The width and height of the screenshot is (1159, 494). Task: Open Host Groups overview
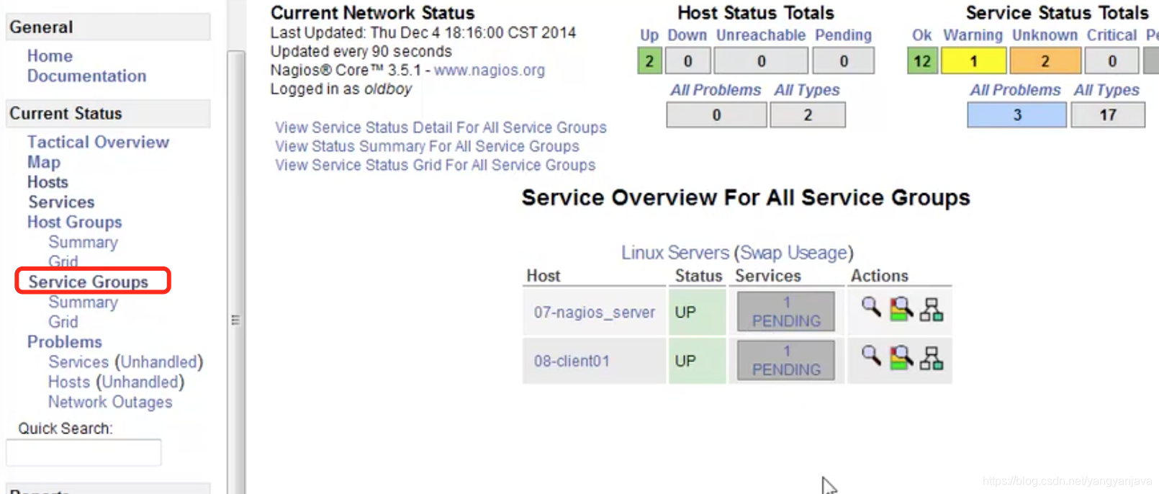point(74,223)
